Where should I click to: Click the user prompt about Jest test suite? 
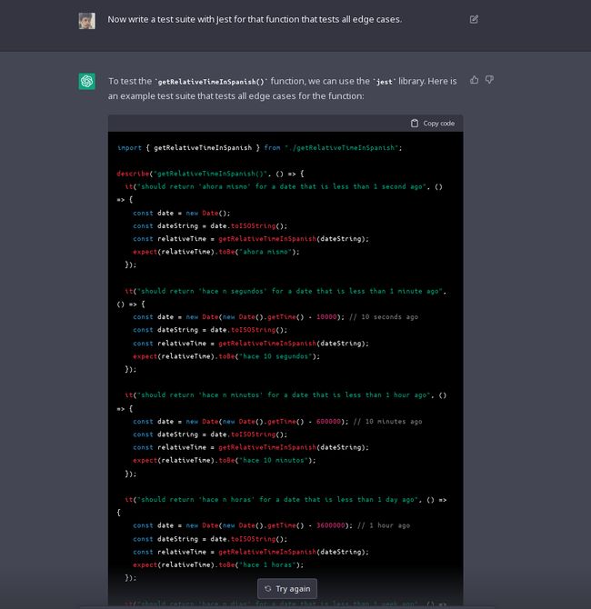[254, 19]
